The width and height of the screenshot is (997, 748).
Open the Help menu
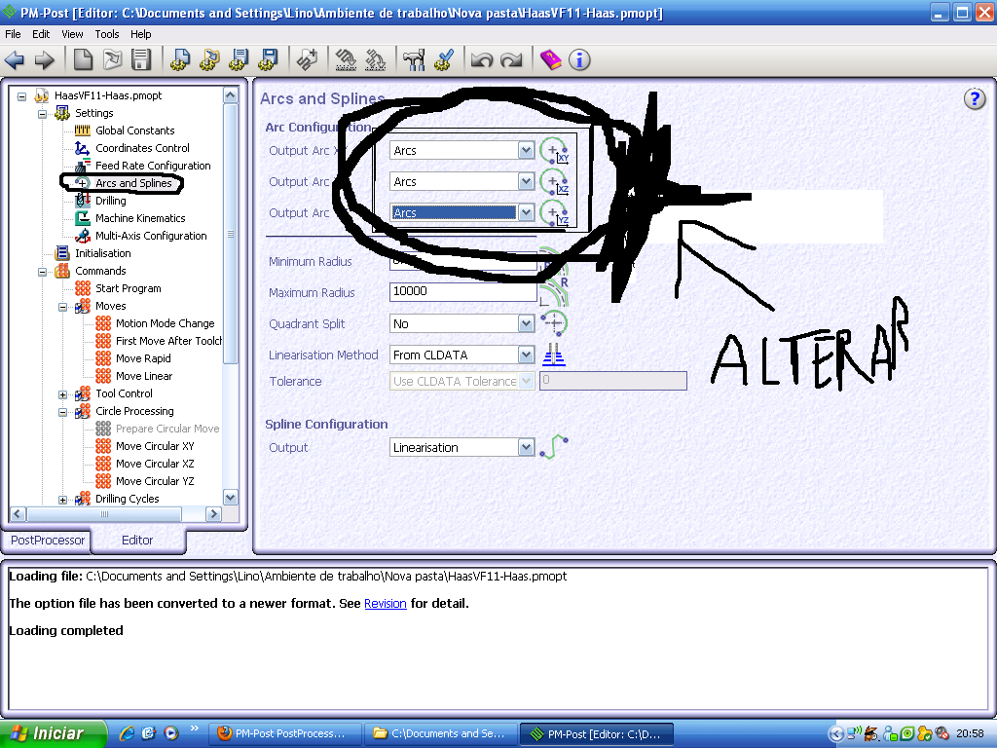coord(140,34)
